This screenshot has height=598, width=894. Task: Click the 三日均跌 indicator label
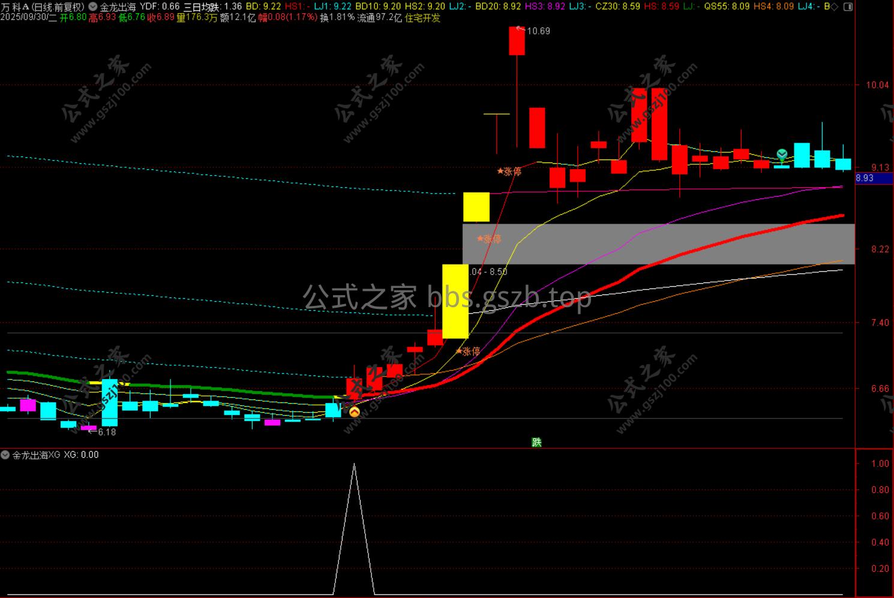point(201,7)
